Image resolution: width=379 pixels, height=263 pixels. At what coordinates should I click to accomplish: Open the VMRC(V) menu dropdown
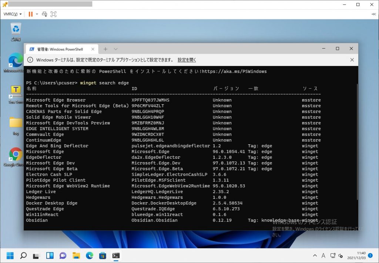[x=13, y=14]
